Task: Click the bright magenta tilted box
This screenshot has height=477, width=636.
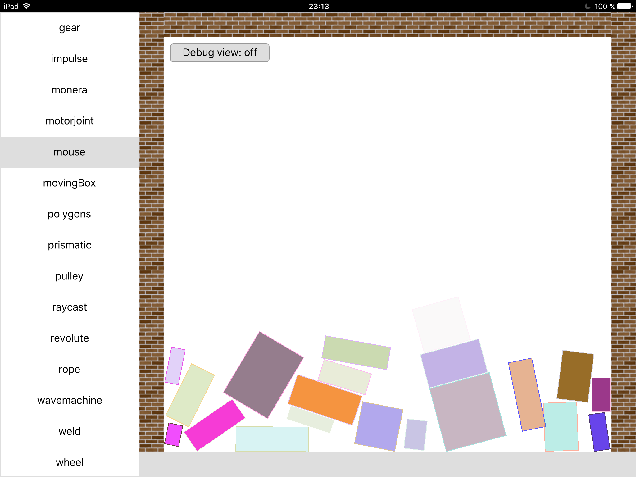Action: pos(214,425)
